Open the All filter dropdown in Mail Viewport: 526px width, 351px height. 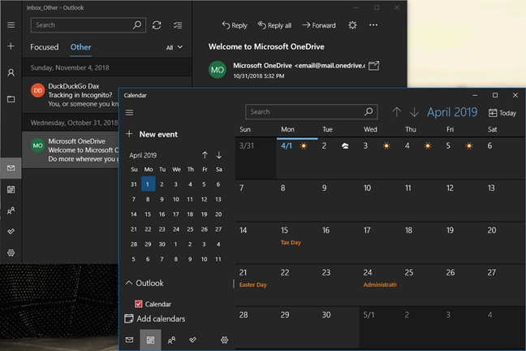click(x=174, y=47)
